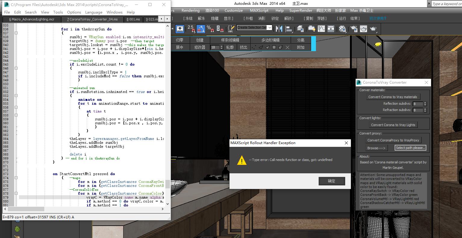Screen dimensions: 462x238
Task: Switch to the 8 001.ms tab
Action: point(133,19)
